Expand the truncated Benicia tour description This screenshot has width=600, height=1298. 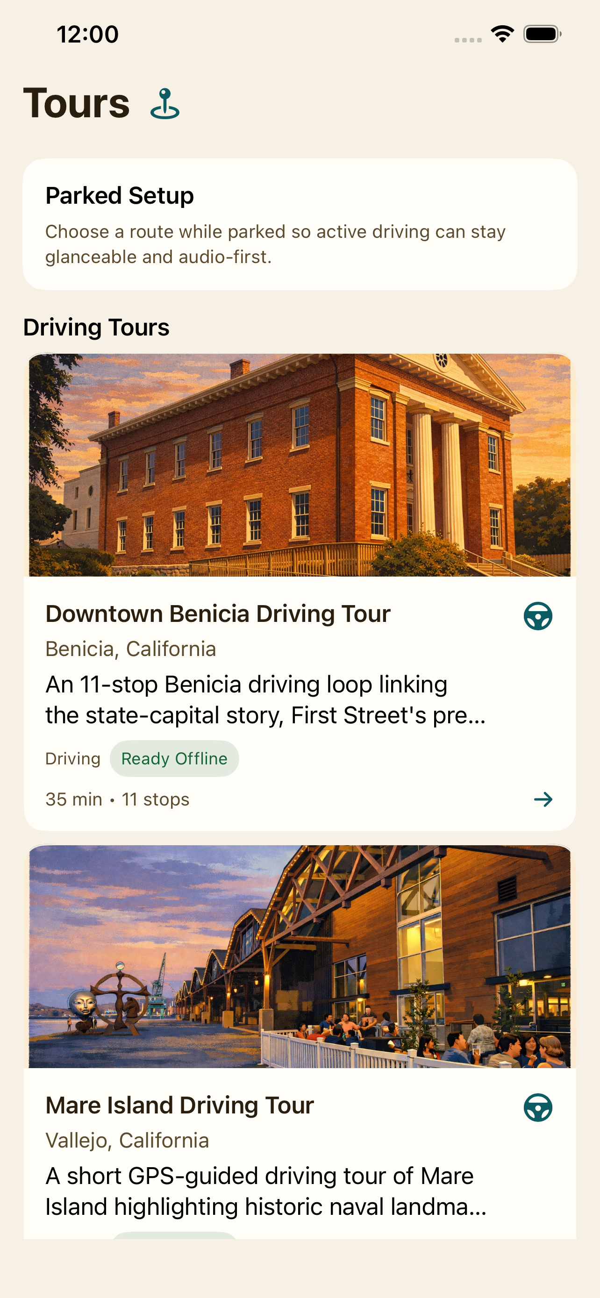[265, 700]
